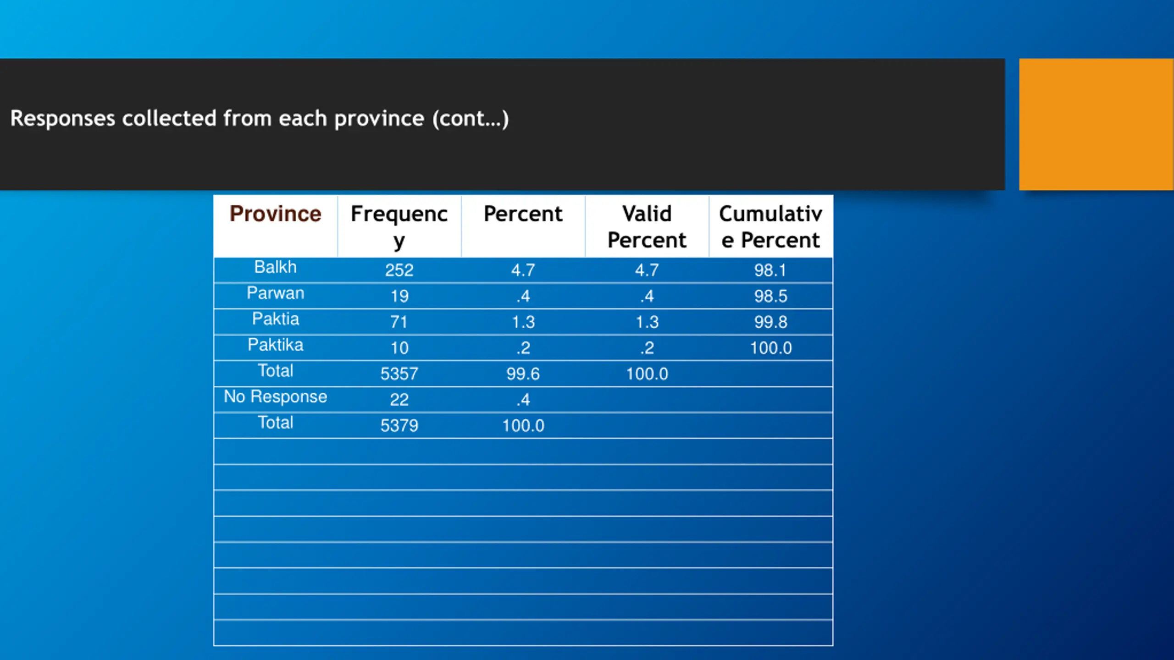Select the Parwan row label
This screenshot has width=1174, height=660.
[276, 293]
